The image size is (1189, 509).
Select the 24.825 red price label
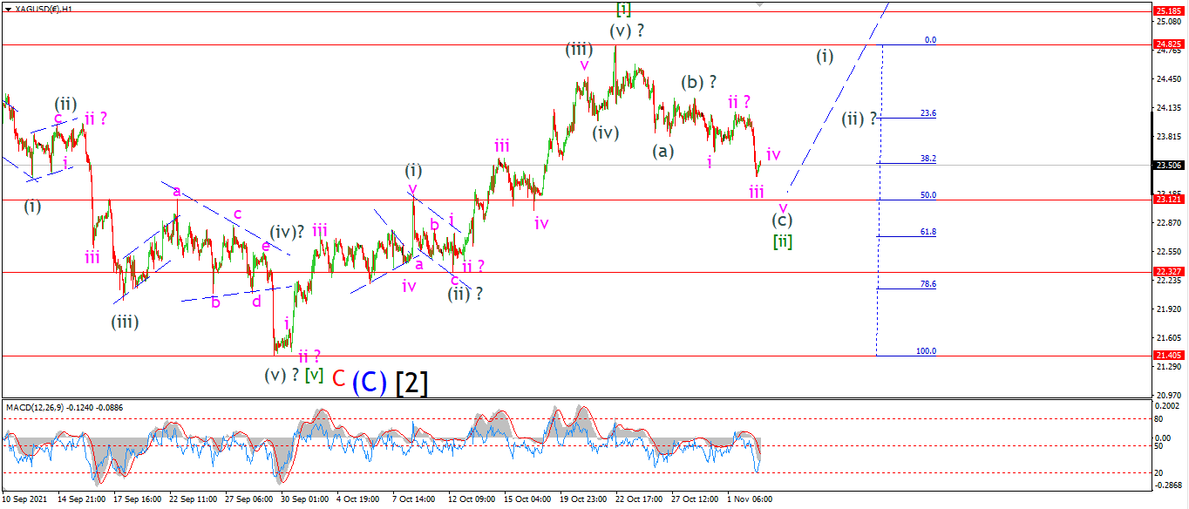1168,44
